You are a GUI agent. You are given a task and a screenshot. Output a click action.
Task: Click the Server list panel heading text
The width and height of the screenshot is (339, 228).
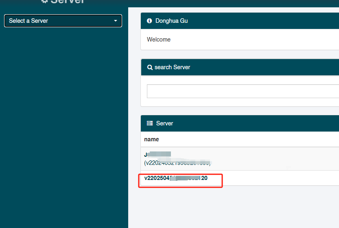pyautogui.click(x=164, y=123)
